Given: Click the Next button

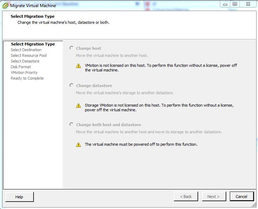Looking at the screenshot, I should click(214, 197).
